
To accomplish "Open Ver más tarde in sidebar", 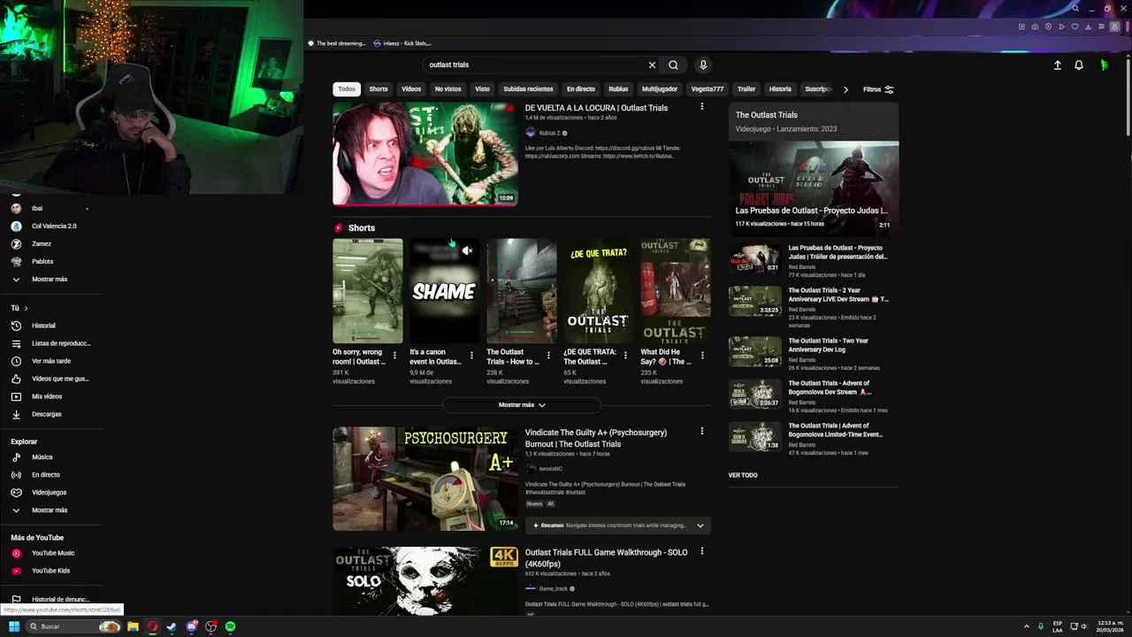I will click(x=51, y=361).
